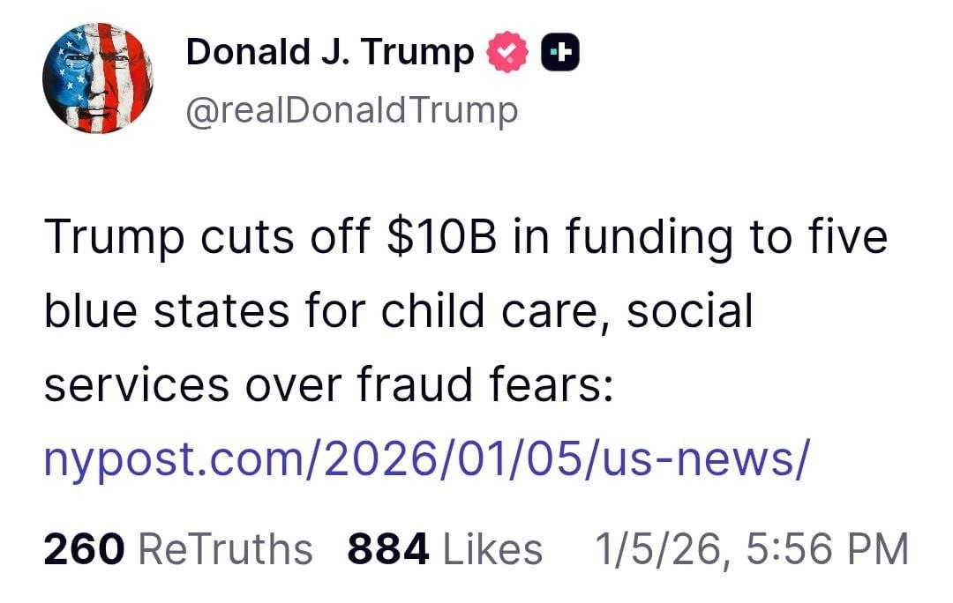953x603 pixels.
Task: Click the ReTruths label
Action: click(226, 548)
